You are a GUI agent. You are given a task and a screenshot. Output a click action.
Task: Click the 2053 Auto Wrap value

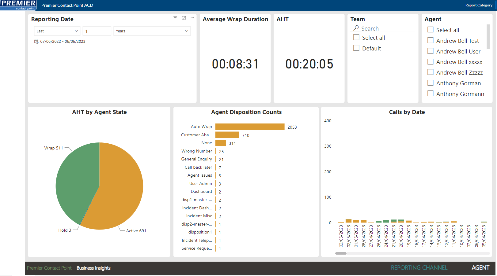click(292, 127)
